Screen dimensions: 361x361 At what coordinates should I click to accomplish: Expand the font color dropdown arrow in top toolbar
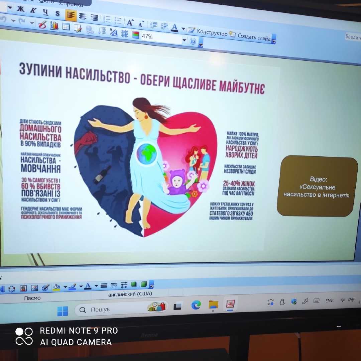point(183,29)
